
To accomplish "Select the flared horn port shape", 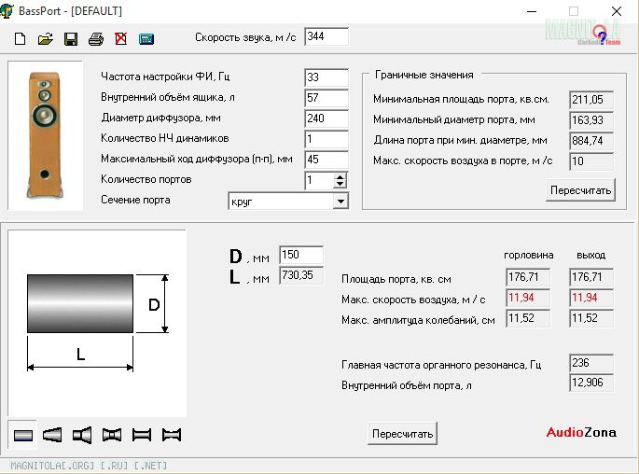I will click(x=82, y=435).
